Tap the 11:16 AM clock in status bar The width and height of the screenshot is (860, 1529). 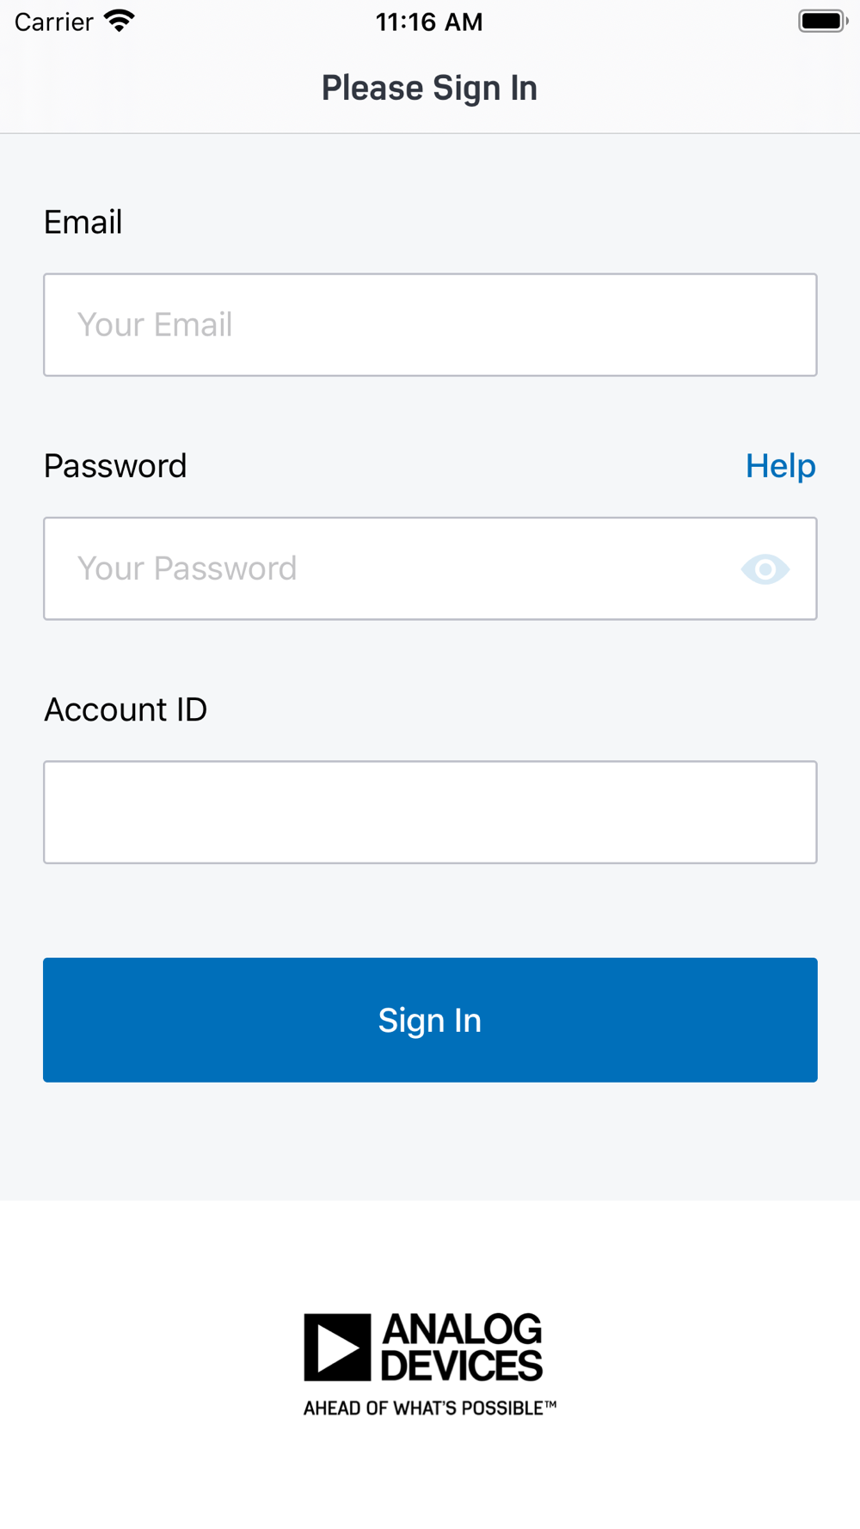[429, 21]
